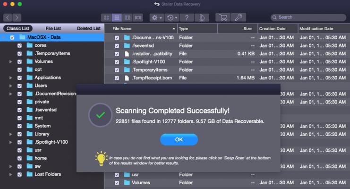Click the lightbulb tip icon

point(101,158)
